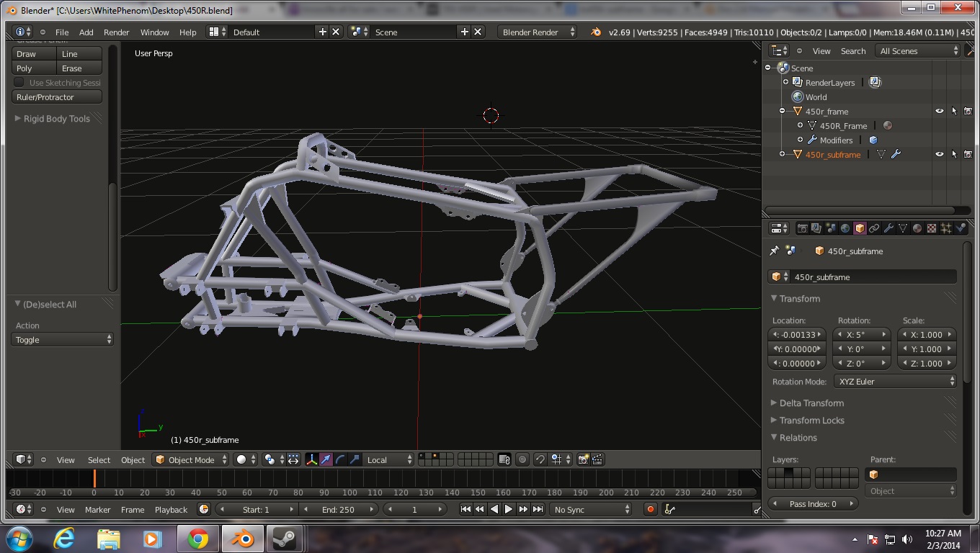Open the Render Layers properties tab
This screenshot has height=553, width=980.
pos(816,228)
